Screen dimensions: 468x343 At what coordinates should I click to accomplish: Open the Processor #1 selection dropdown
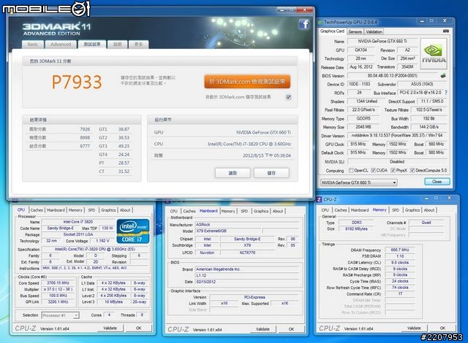click(x=60, y=315)
